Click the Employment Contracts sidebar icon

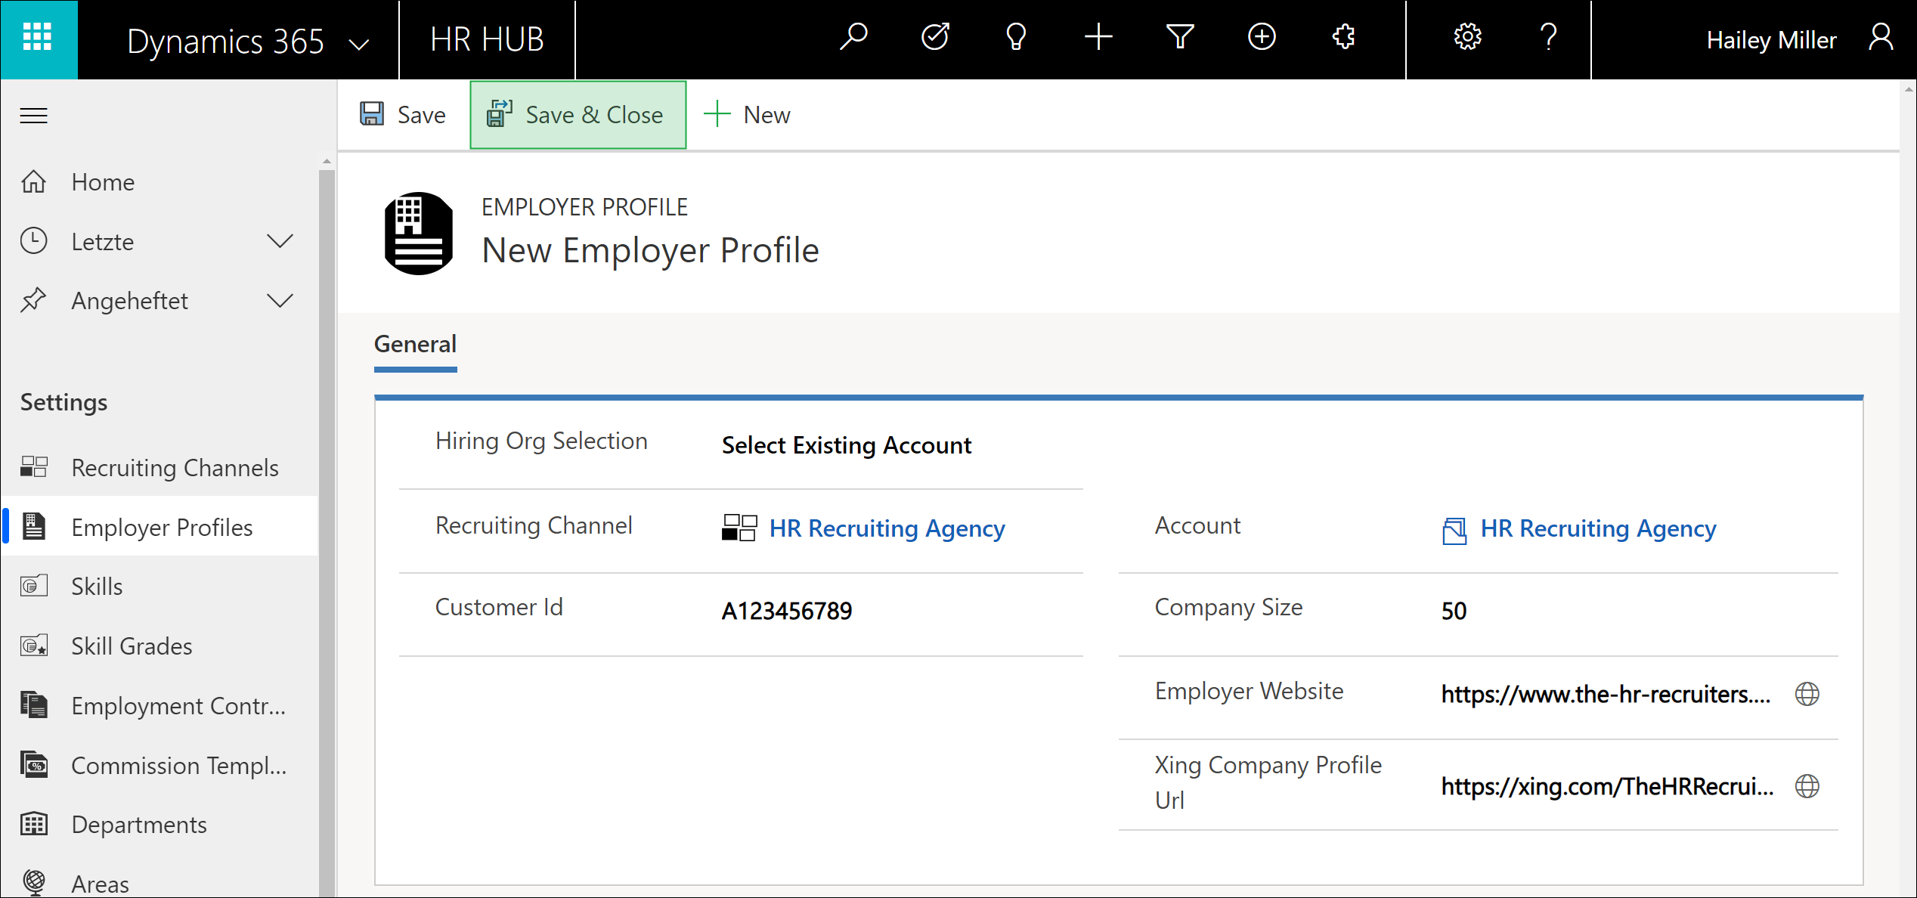[33, 704]
